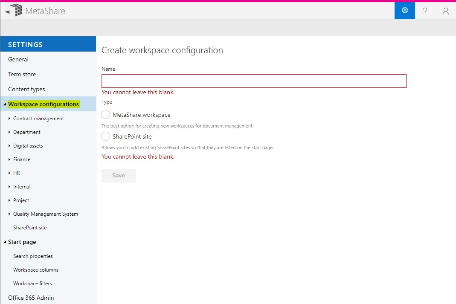This screenshot has width=456, height=304.
Task: Open Workspace filters under Start page
Action: pos(32,284)
